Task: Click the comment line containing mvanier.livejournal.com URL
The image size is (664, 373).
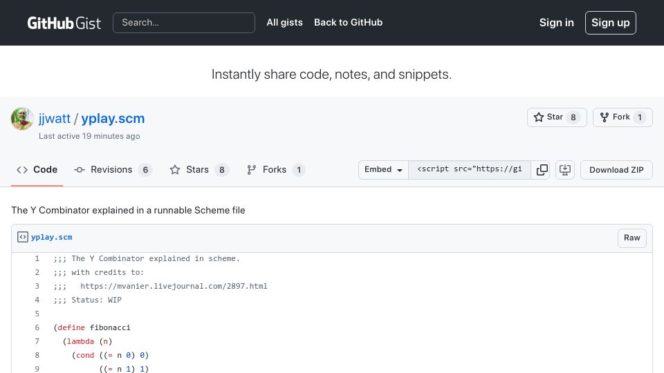Action: [160, 286]
